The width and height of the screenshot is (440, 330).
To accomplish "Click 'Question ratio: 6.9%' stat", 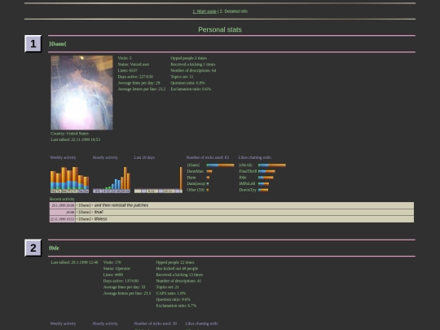I will [x=187, y=83].
